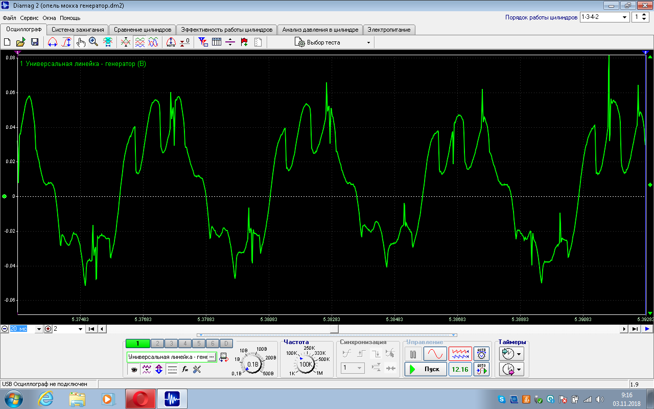Open channel settings with the tools icon

[x=197, y=369]
